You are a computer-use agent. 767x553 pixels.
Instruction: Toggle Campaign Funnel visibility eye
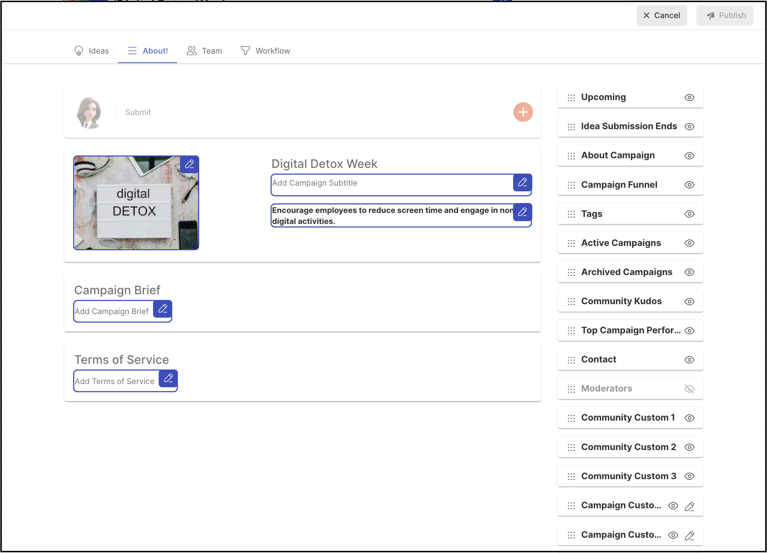pyautogui.click(x=689, y=185)
